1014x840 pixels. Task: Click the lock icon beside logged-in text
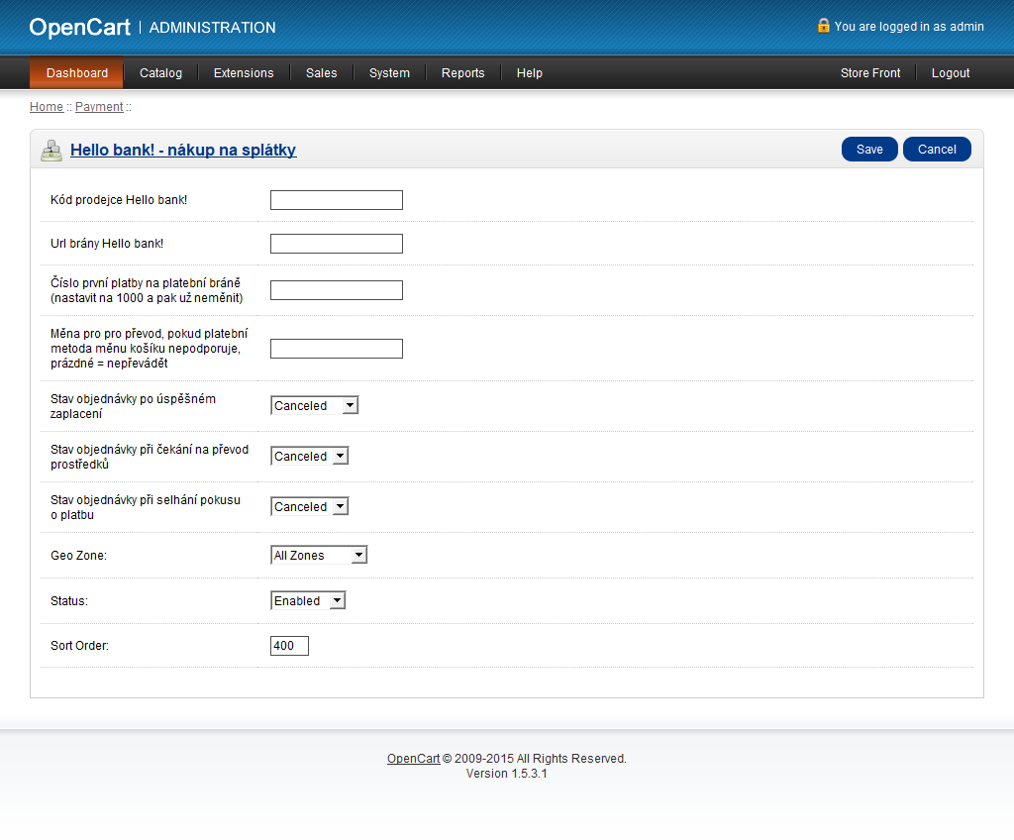(x=823, y=26)
